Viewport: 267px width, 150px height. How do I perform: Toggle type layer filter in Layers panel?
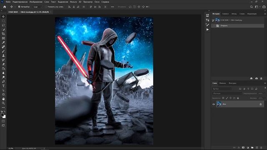[x=248, y=89]
